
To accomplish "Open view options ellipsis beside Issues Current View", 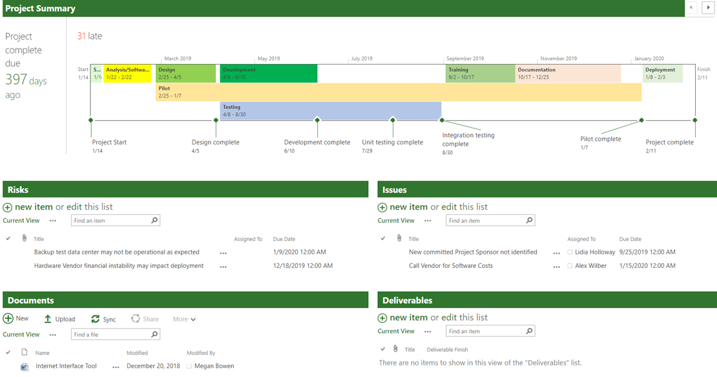I will tap(428, 221).
